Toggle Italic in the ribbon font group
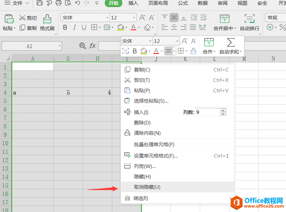Image resolution: width=286 pixels, height=212 pixels. click(x=74, y=27)
